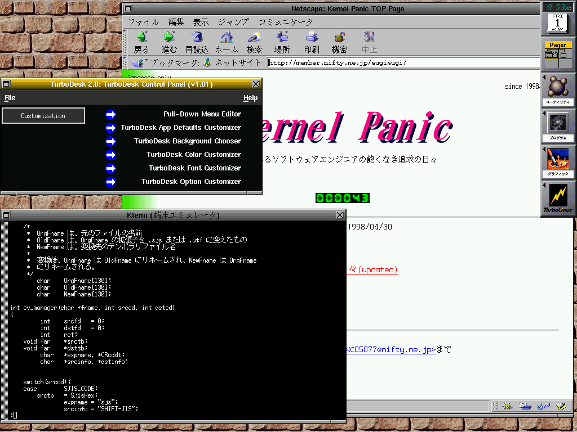Image resolution: width=577 pixels, height=432 pixels.
Task: Click the Customization button in TurboDesk
Action: pos(43,116)
